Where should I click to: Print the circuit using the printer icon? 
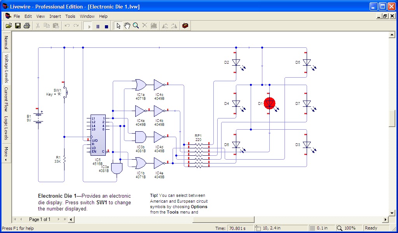(x=27, y=26)
